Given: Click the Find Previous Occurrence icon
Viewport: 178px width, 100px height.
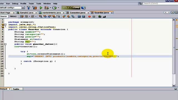Looking at the screenshot, I should point(45,16).
